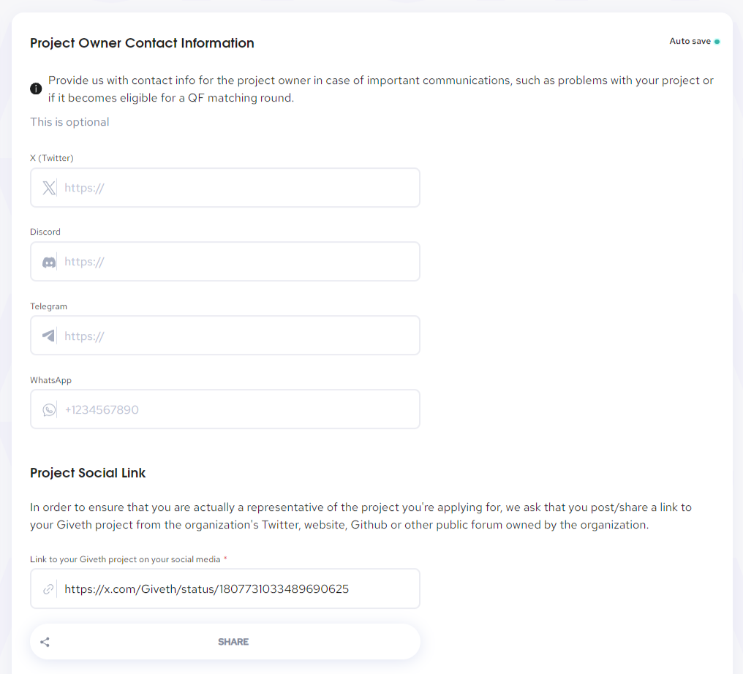
Task: Click the Giveth project social link field
Action: click(225, 588)
